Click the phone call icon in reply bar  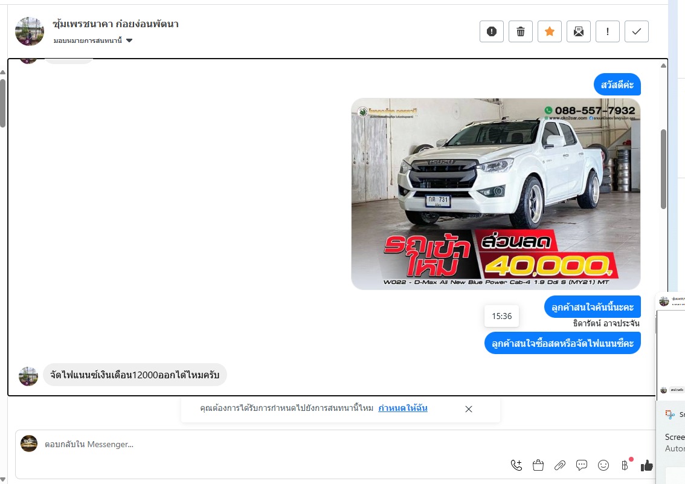click(x=516, y=465)
